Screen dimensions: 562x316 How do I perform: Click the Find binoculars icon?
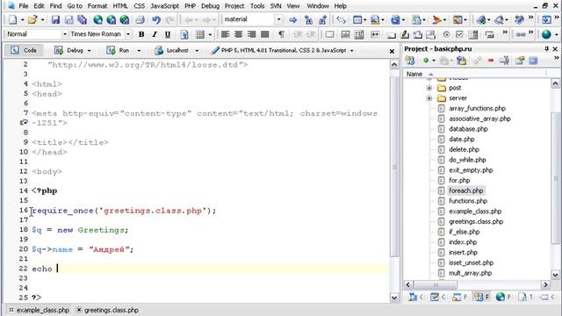308,19
